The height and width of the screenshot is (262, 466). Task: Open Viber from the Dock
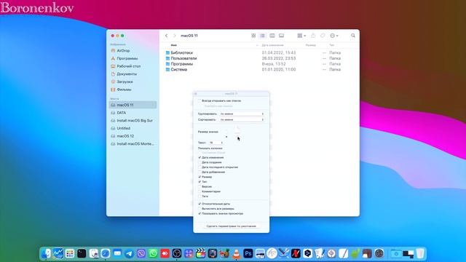pyautogui.click(x=141, y=253)
